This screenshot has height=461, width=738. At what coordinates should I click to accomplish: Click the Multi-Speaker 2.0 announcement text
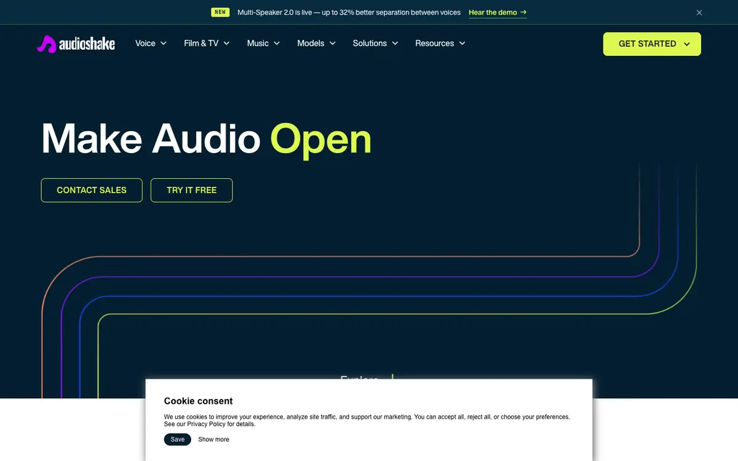[x=349, y=12]
